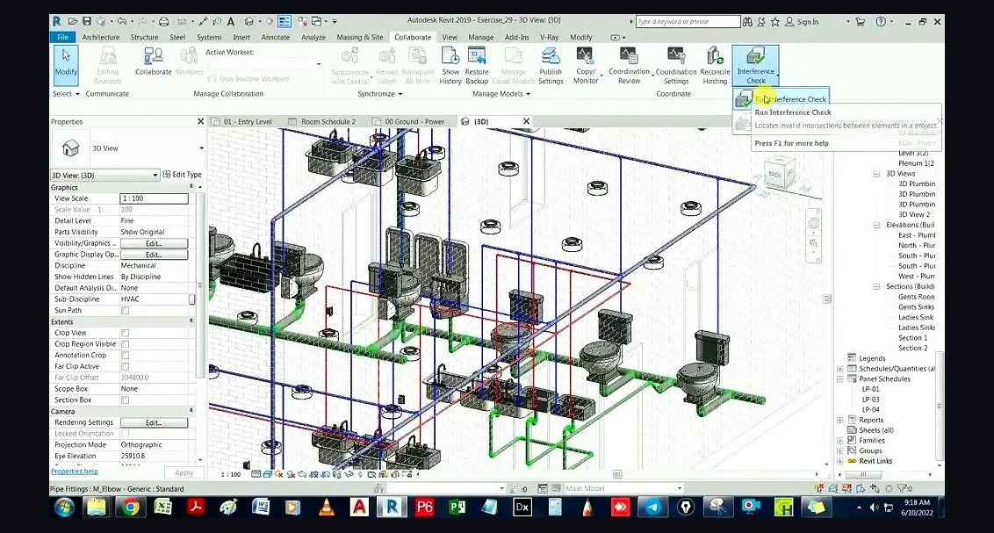The width and height of the screenshot is (994, 533).
Task: Toggle Crop View checkbox
Action: (125, 333)
